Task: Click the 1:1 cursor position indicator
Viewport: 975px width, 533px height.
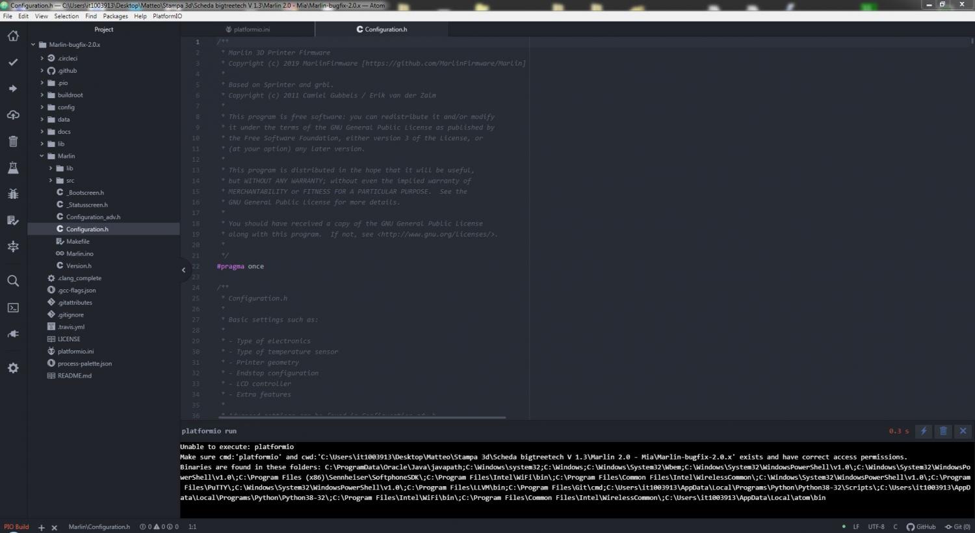Action: pyautogui.click(x=192, y=527)
